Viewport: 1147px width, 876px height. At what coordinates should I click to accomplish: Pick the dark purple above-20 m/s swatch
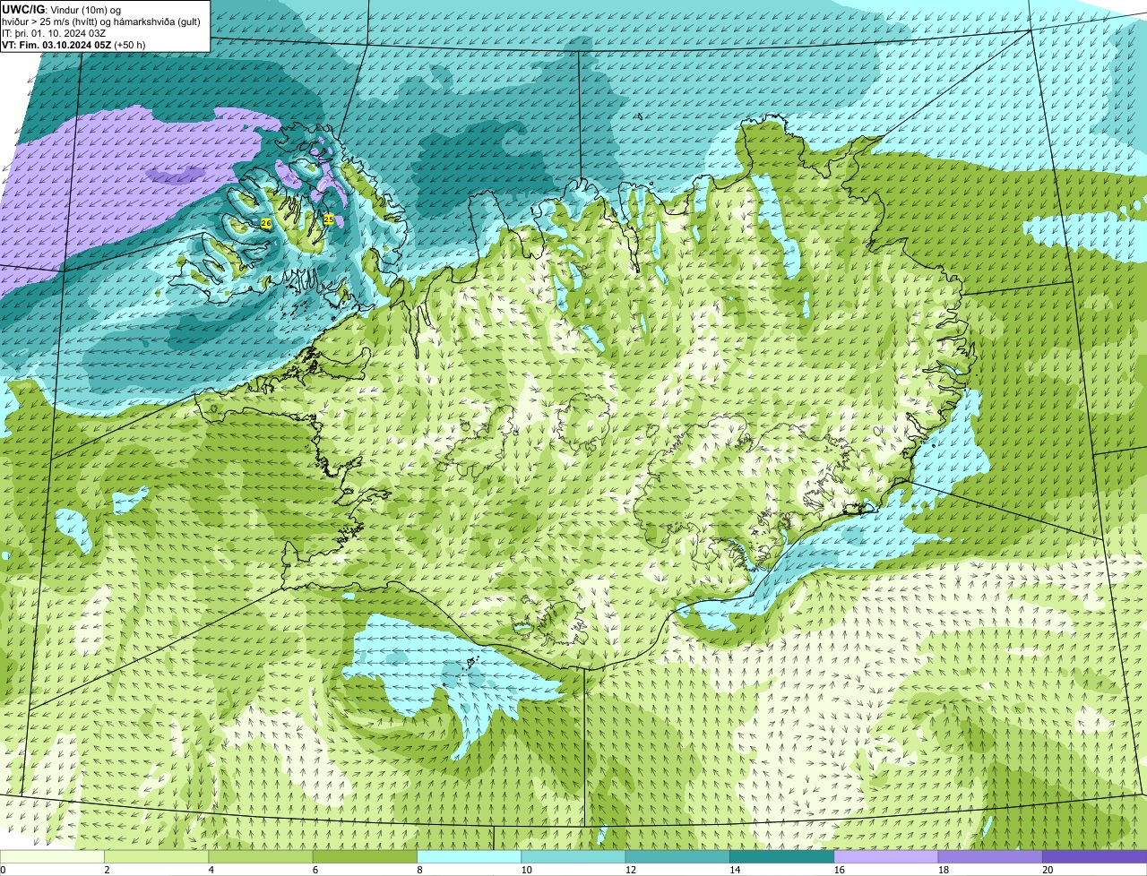coord(1094,856)
